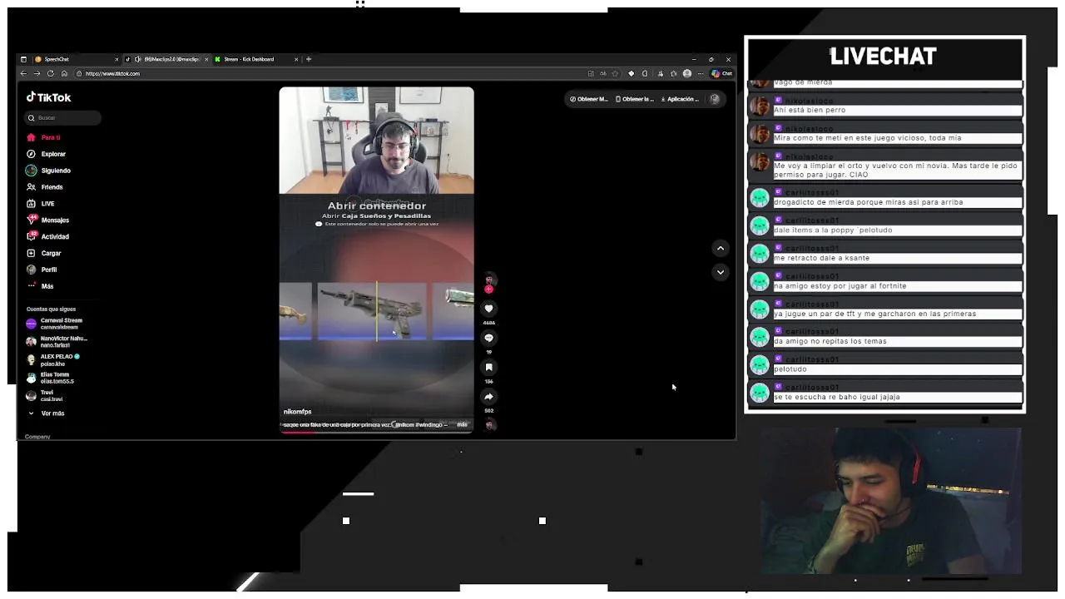Open browser settings ellipsis menu
Image resolution: width=1065 pixels, height=599 pixels.
coord(700,73)
